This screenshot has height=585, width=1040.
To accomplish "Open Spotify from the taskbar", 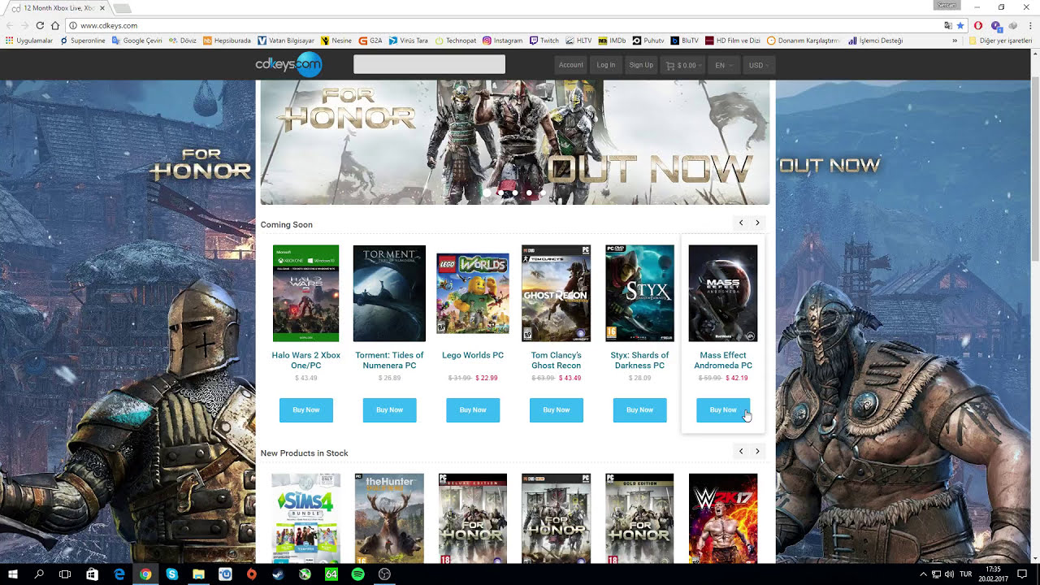I will point(357,574).
